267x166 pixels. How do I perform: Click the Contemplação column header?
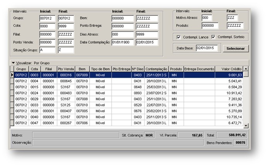[x=156, y=69]
